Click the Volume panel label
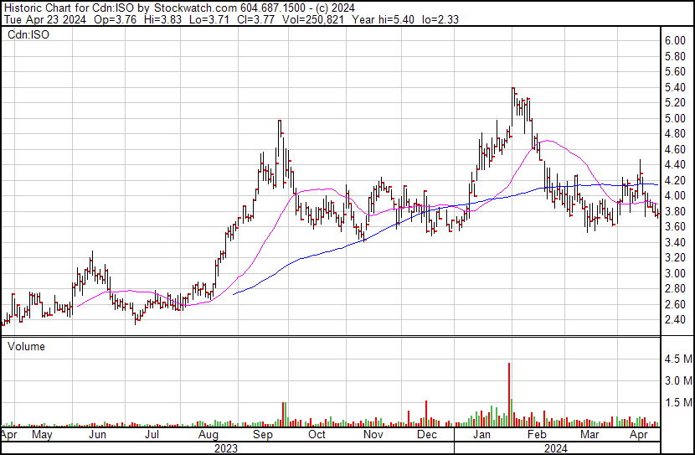695x455 pixels. point(27,346)
